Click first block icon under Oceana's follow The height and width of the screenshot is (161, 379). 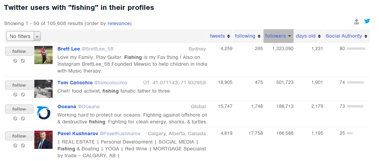(15, 118)
